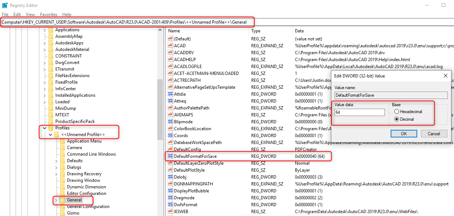Click the string icon next to ACADHELP
Viewport: 454px width, 216px height.
point(170,60)
